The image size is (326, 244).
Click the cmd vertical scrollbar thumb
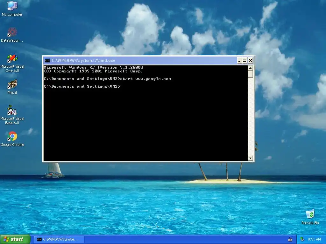pyautogui.click(x=250, y=74)
